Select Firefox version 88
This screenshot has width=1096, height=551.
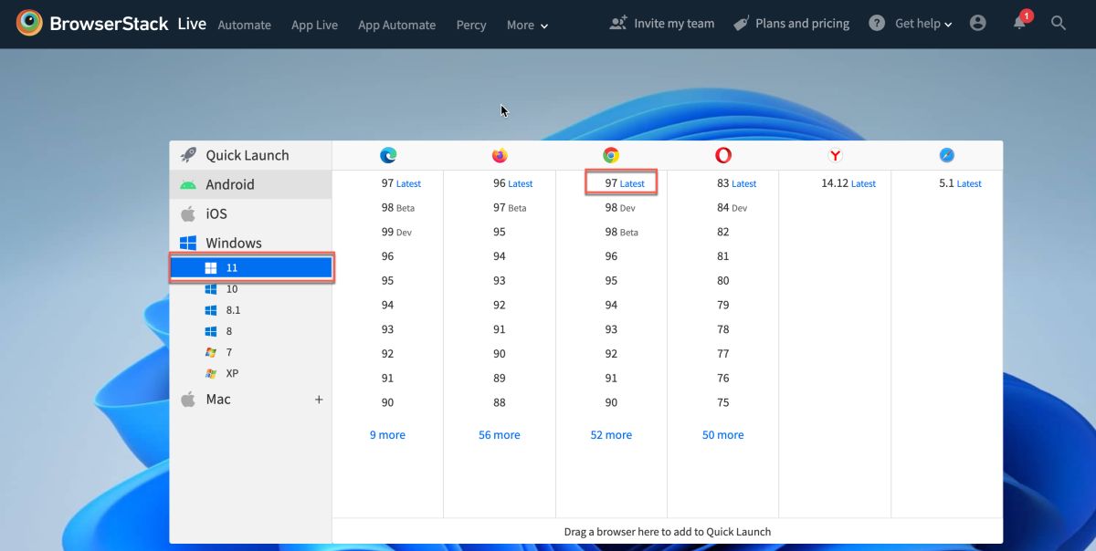(500, 402)
